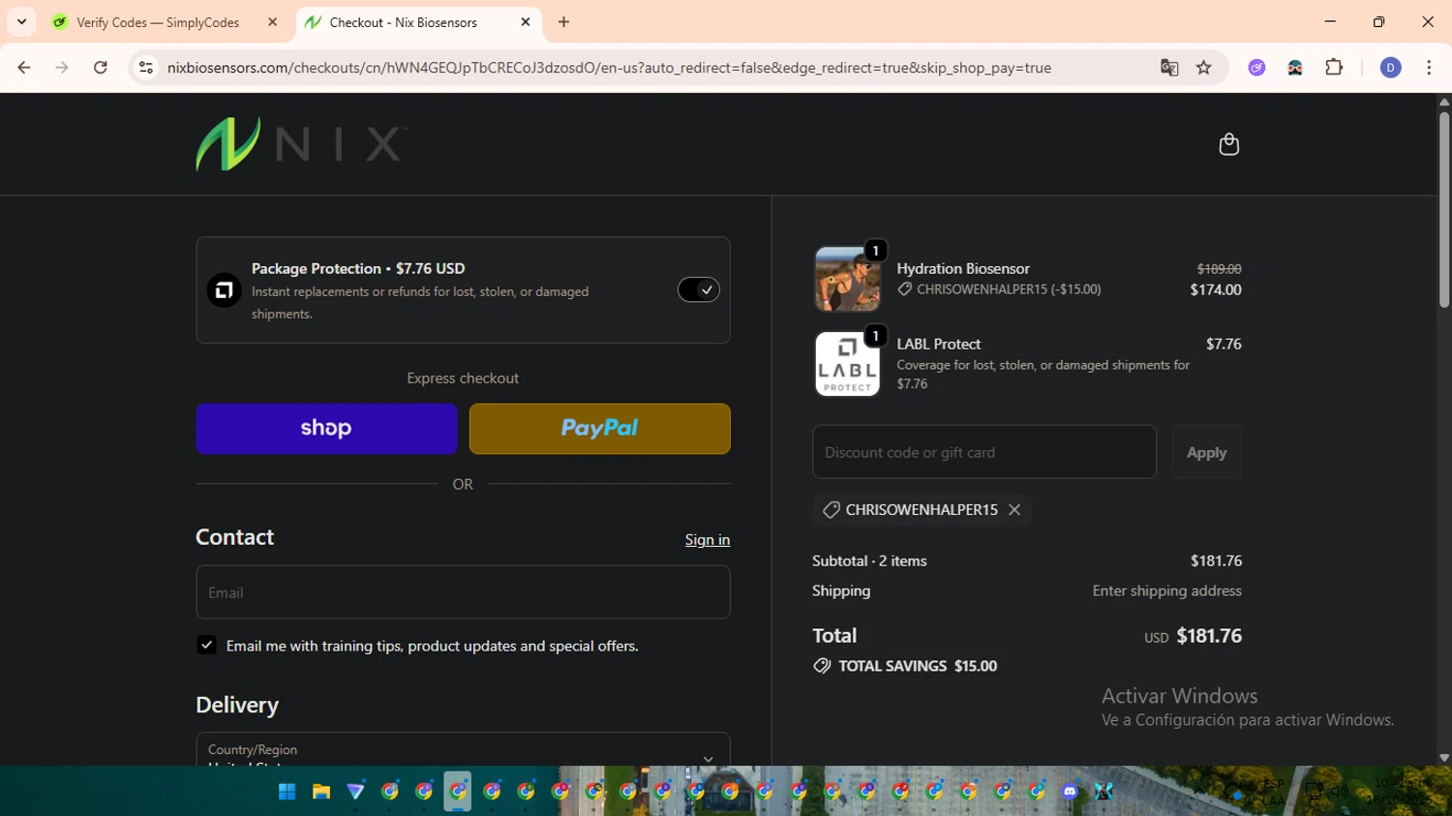Click the volume icon in system tray

coord(1339,791)
